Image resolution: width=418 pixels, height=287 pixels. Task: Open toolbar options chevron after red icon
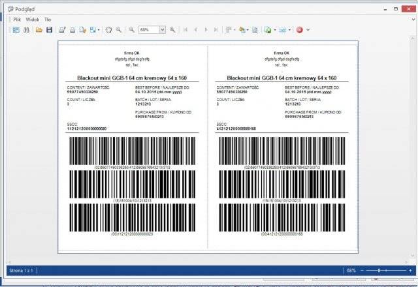pos(308,30)
